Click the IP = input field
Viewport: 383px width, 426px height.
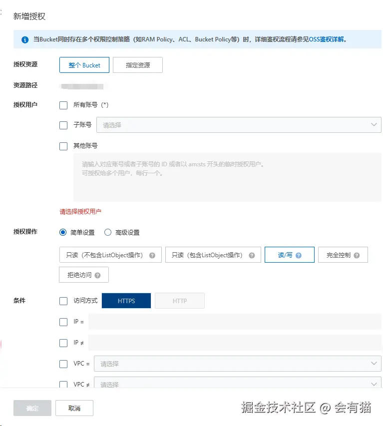(235, 322)
